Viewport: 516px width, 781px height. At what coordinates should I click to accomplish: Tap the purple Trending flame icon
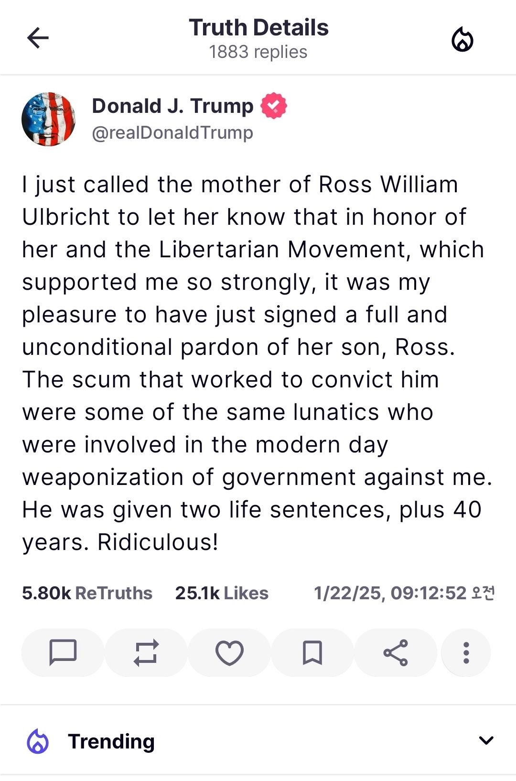click(x=38, y=741)
